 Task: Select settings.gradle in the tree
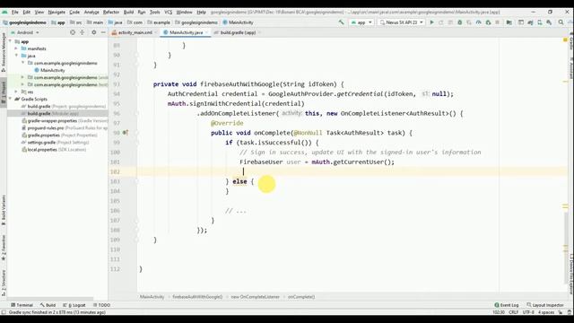(x=55, y=143)
